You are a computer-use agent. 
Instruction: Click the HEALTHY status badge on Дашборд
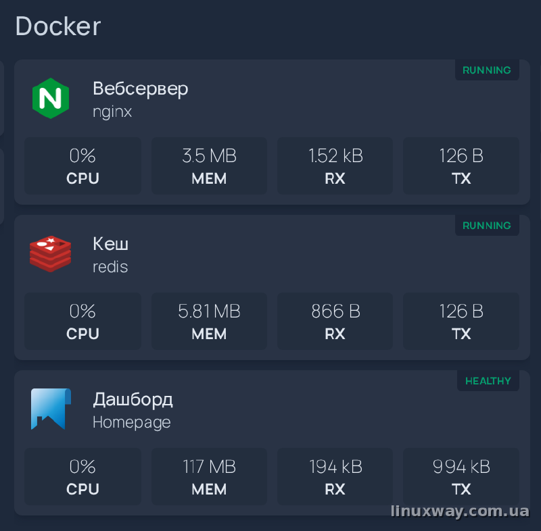[488, 381]
